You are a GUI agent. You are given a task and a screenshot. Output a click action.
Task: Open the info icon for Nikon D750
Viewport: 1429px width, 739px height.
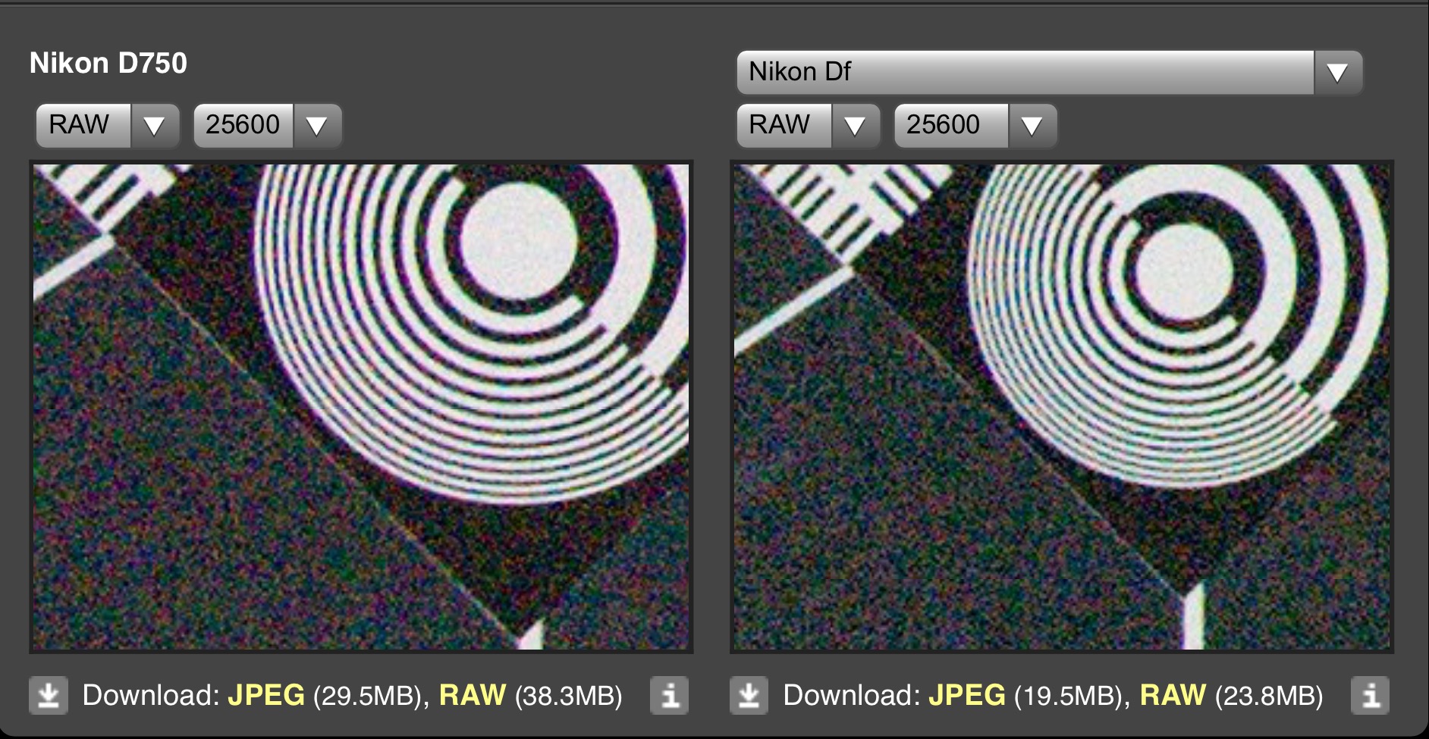[669, 695]
